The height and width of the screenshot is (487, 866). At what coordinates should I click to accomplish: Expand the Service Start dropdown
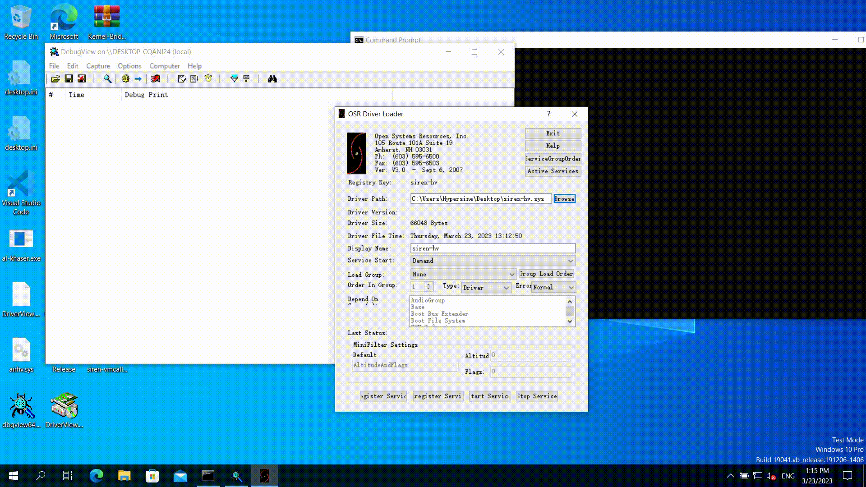[570, 261]
